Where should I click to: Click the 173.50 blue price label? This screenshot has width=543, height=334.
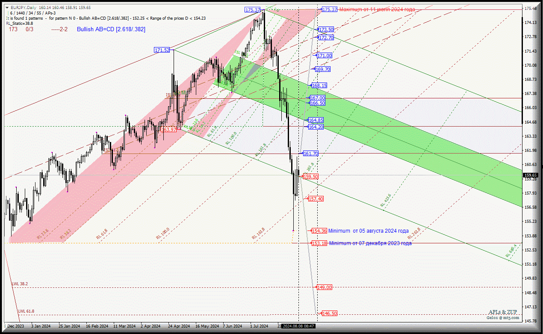pyautogui.click(x=326, y=30)
